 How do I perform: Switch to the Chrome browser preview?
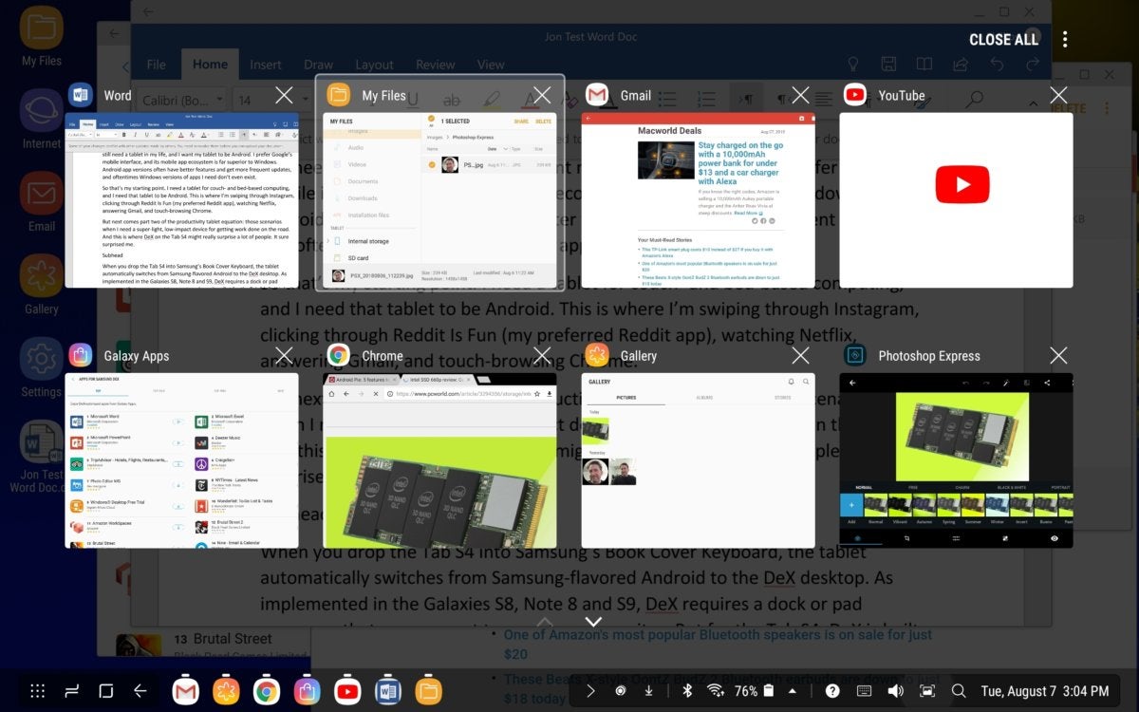[x=439, y=460]
